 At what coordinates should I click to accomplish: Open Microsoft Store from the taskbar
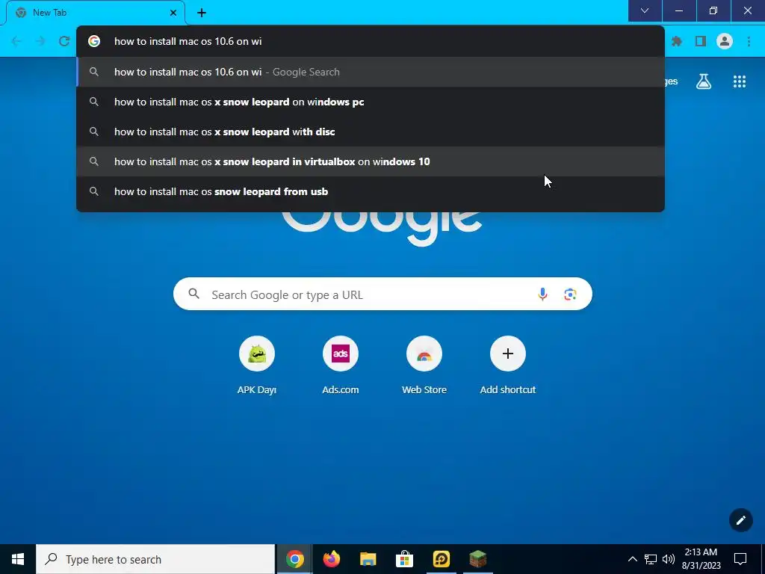click(x=404, y=559)
